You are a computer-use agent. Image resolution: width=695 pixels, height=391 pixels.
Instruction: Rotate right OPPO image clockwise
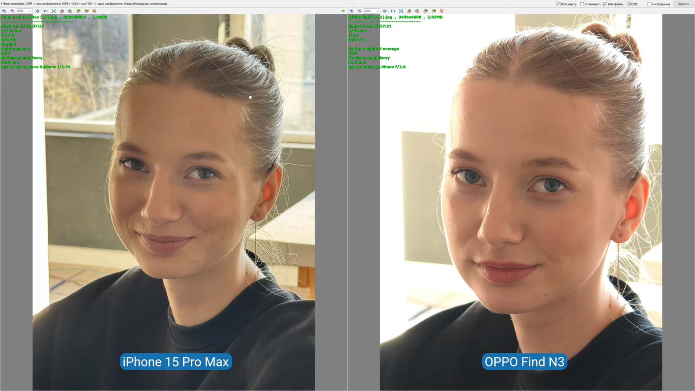click(417, 11)
